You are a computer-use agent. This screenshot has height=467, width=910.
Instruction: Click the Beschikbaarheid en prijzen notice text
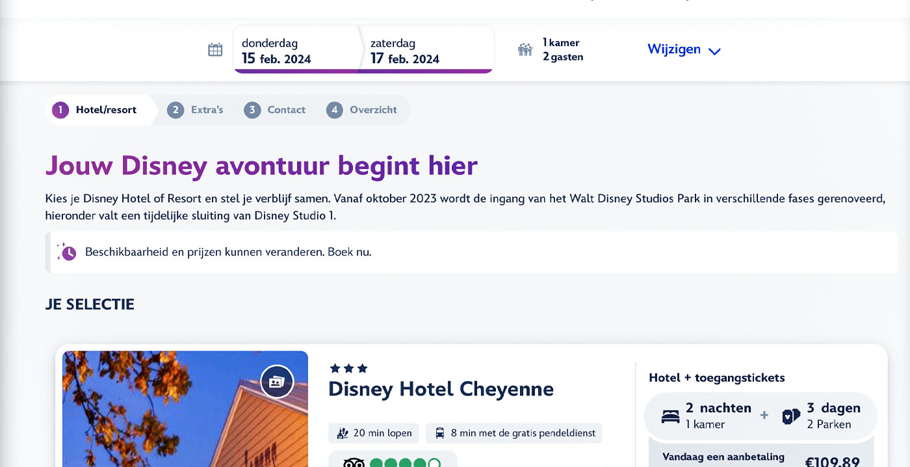coord(228,252)
